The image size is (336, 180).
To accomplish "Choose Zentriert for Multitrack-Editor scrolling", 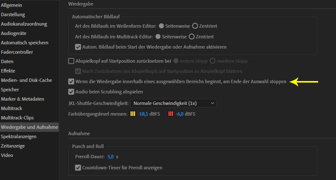I will click(192, 37).
